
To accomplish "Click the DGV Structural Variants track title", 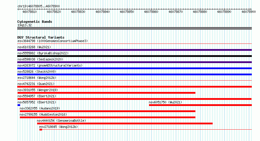I will click(41, 37).
